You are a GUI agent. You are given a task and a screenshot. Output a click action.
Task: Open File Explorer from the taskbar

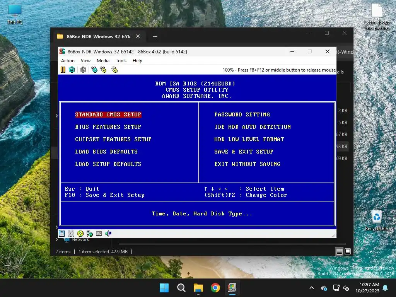click(x=198, y=288)
